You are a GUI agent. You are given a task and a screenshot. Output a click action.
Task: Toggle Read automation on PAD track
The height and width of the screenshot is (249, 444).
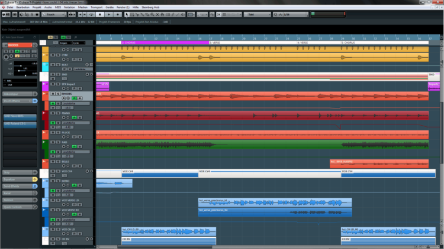[x=74, y=146]
